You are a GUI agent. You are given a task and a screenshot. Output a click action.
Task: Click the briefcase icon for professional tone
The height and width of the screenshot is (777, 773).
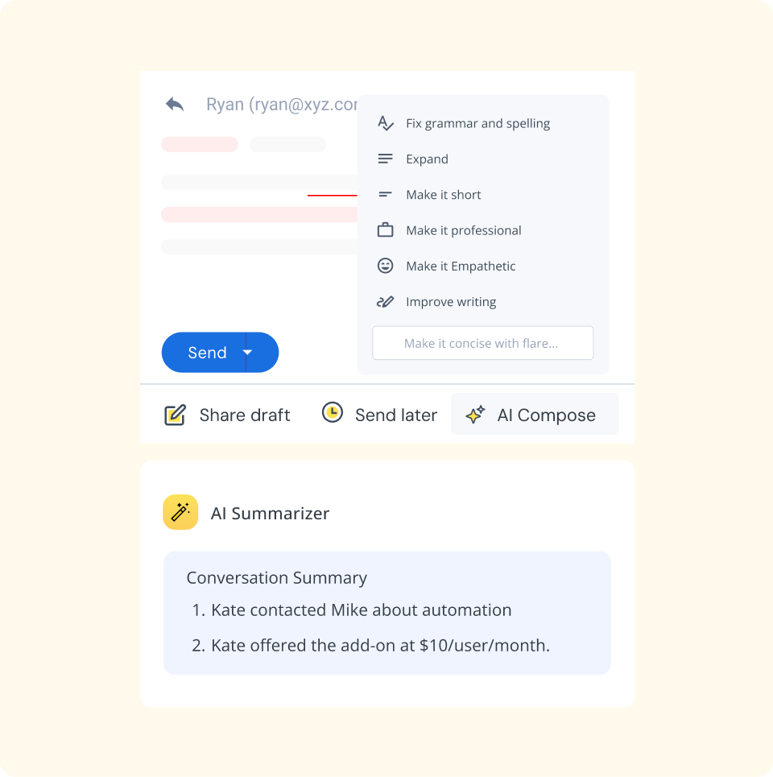pyautogui.click(x=386, y=230)
